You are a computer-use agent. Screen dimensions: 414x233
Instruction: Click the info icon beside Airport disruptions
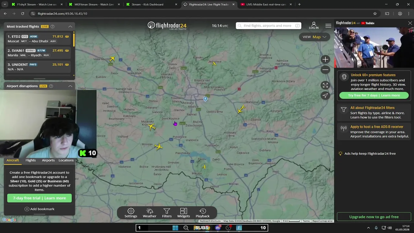click(51, 86)
